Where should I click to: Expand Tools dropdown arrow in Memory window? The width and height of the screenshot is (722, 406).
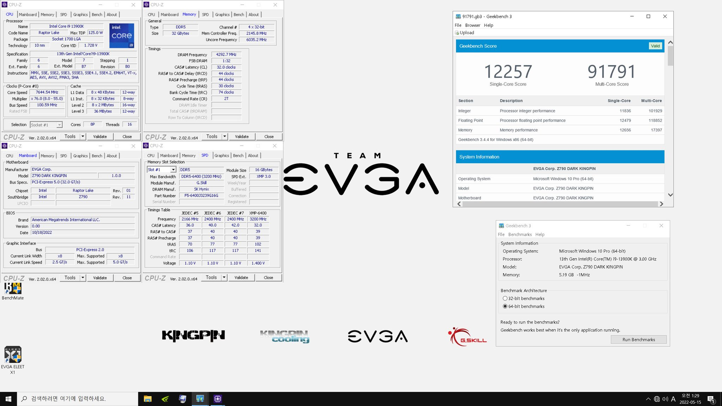coord(225,136)
